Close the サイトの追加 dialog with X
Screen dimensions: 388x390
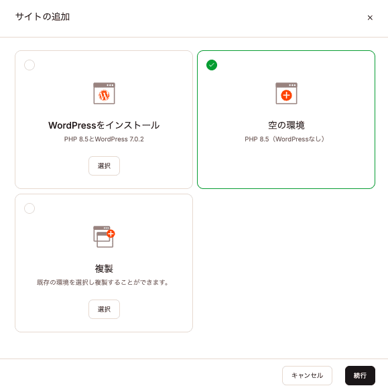point(370,17)
